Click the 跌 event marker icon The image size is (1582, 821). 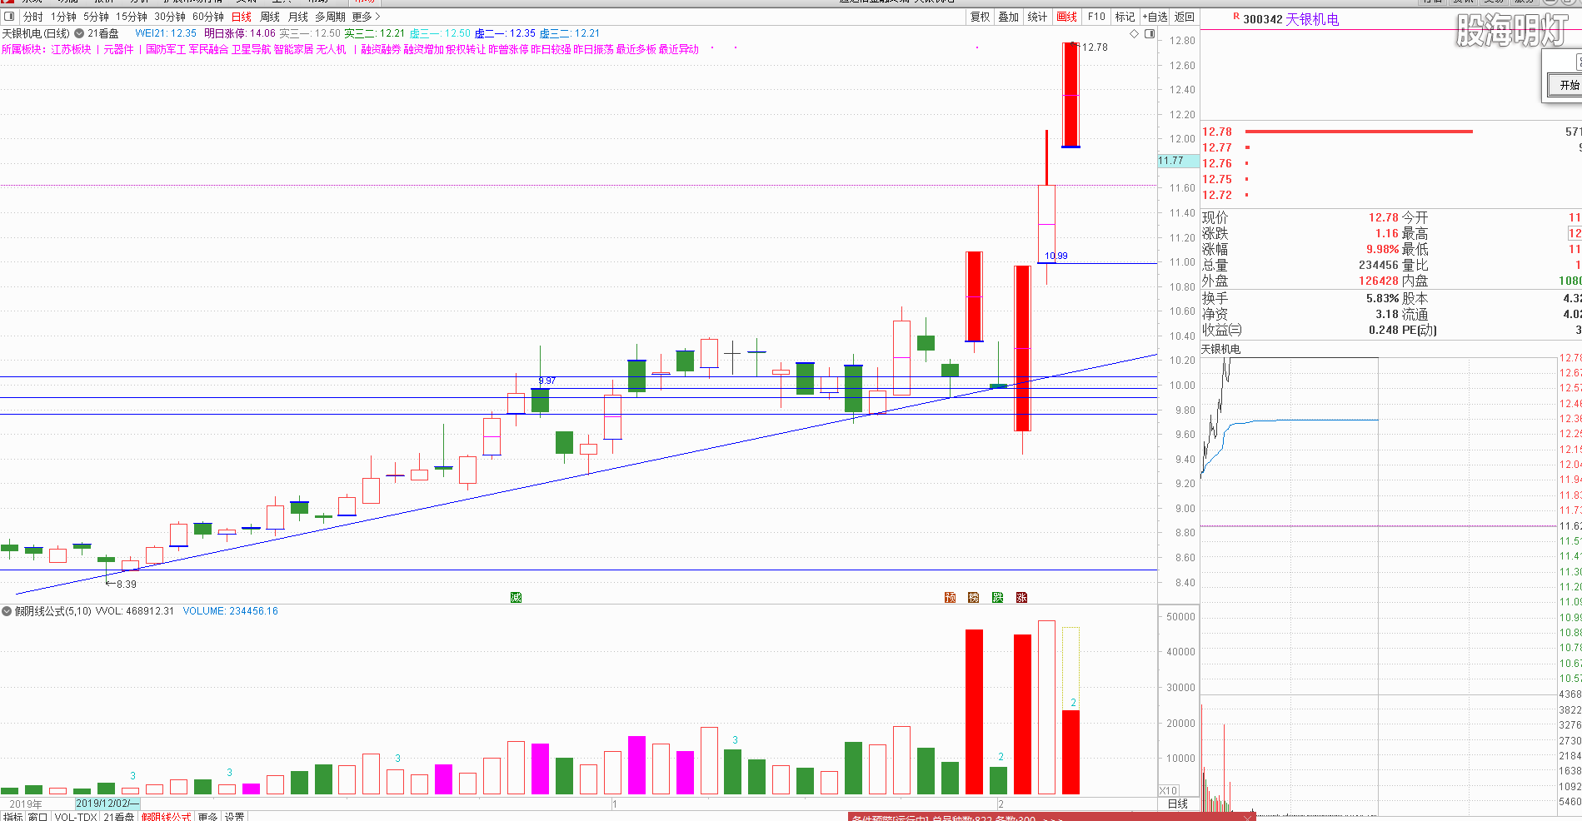997,597
